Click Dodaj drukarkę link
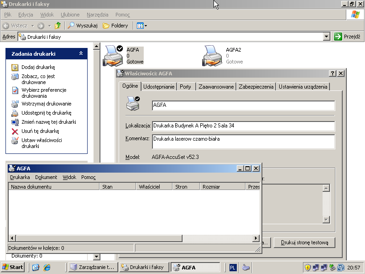Viewport: 365px width, 274px height. 38,67
